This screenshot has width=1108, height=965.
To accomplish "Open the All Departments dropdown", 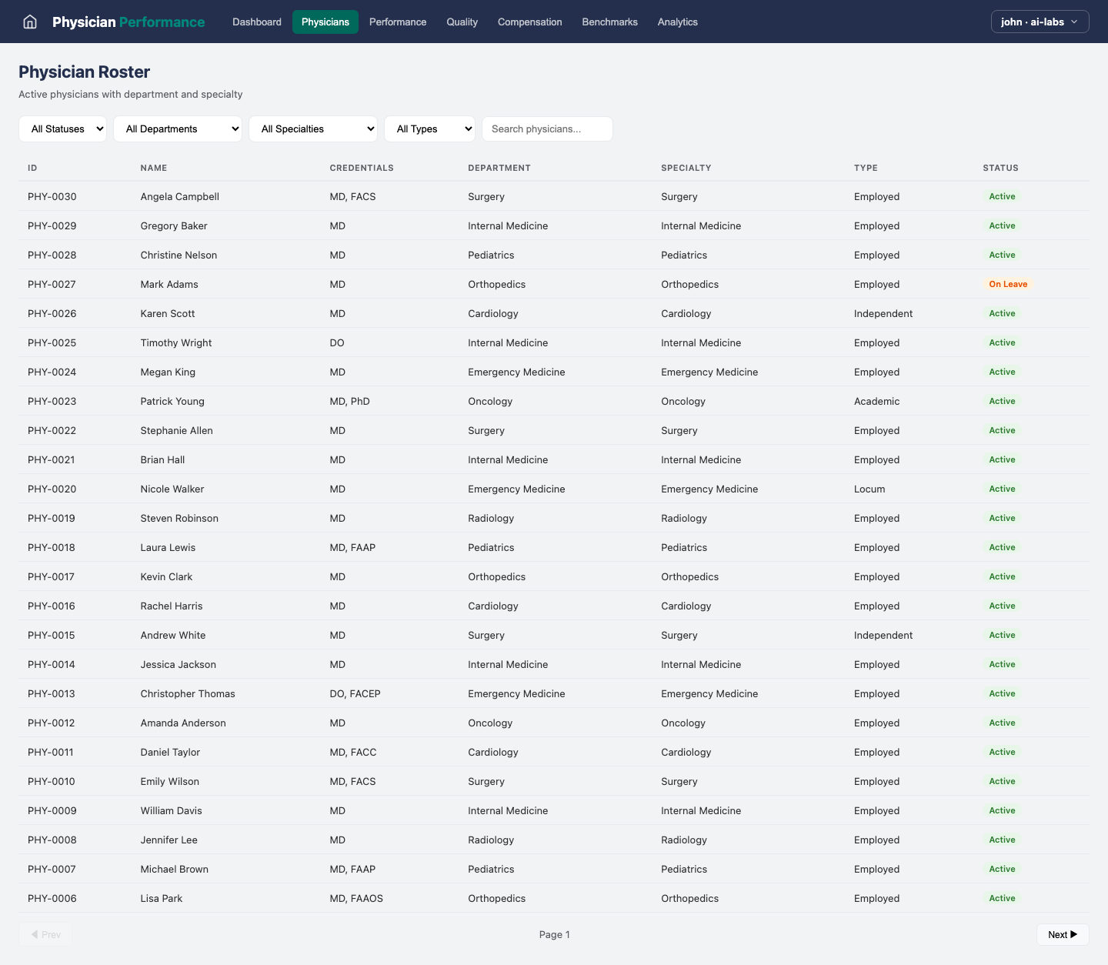I will point(178,129).
